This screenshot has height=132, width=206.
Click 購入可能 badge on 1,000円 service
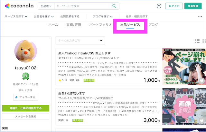point(89,80)
